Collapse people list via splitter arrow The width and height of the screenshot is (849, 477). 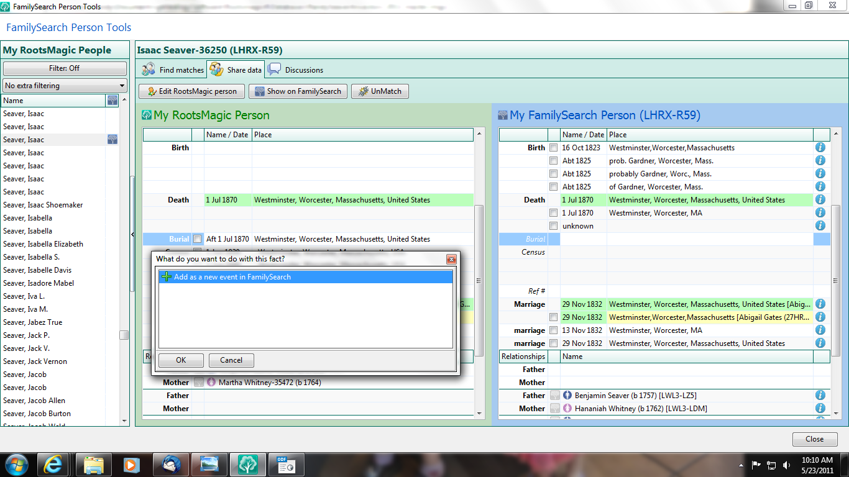(132, 234)
